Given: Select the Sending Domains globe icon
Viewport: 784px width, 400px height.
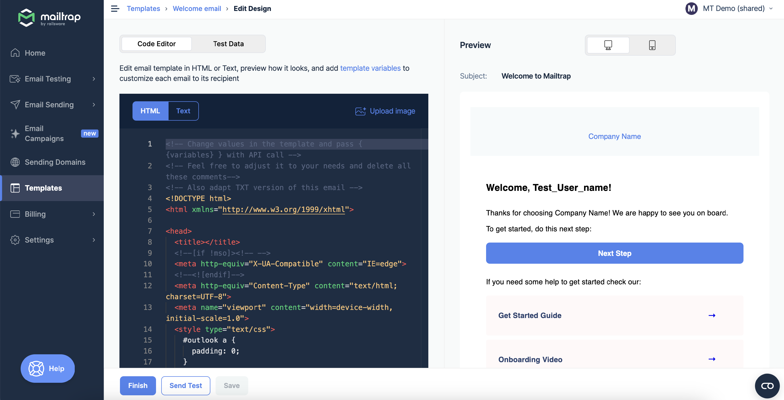Looking at the screenshot, I should [x=15, y=162].
